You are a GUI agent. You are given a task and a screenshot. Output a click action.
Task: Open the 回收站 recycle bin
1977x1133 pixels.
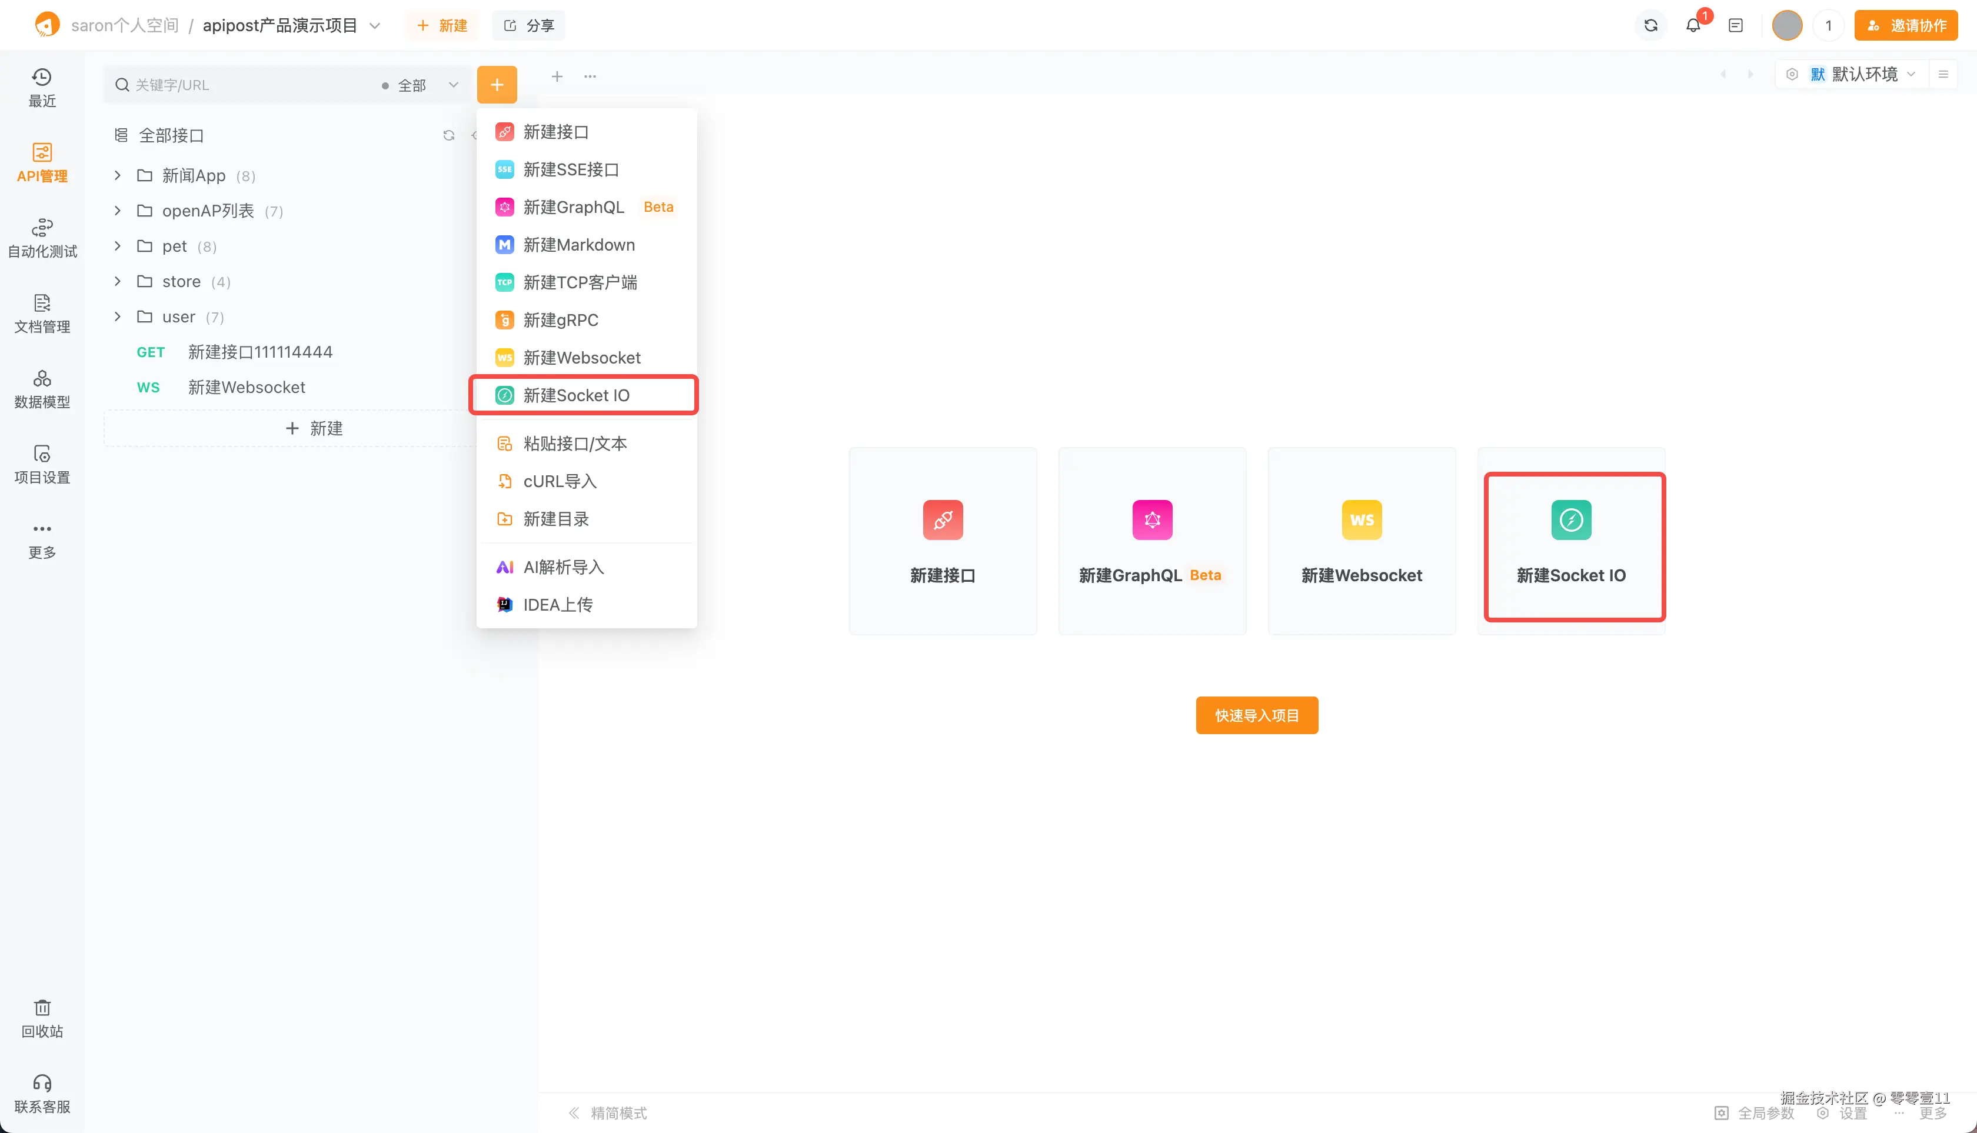[42, 1018]
